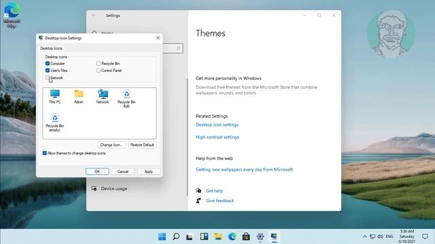The width and height of the screenshot is (435, 244).
Task: Check the Recycle Bin checkbox
Action: (98, 63)
